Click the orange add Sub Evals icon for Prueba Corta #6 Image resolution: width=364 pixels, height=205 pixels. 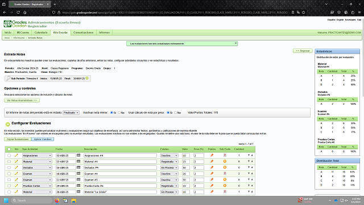click(x=225, y=186)
